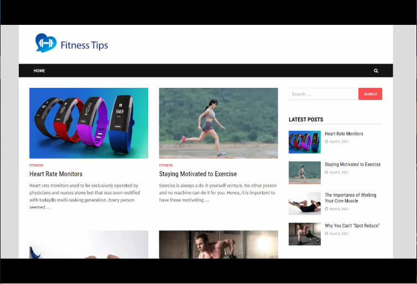This screenshot has width=417, height=284.
Task: Click inside the Search text field
Action: coord(324,94)
